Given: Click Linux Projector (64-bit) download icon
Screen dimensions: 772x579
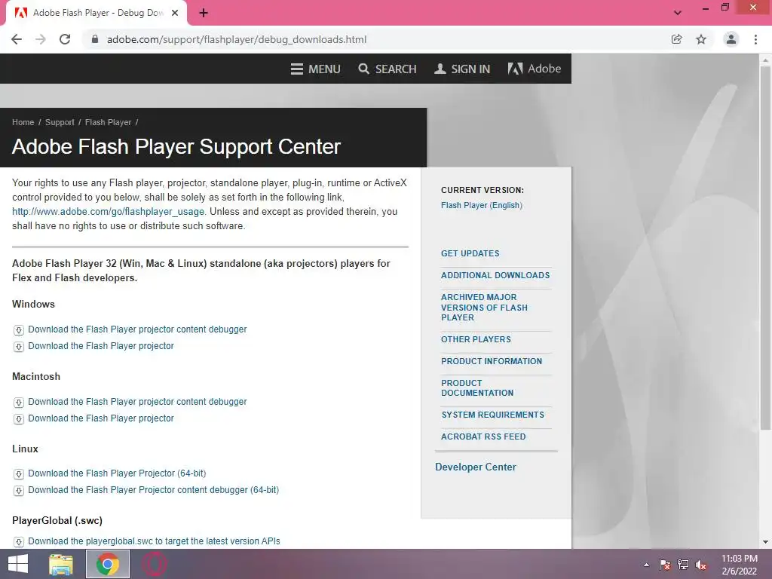Looking at the screenshot, I should click(x=19, y=474).
